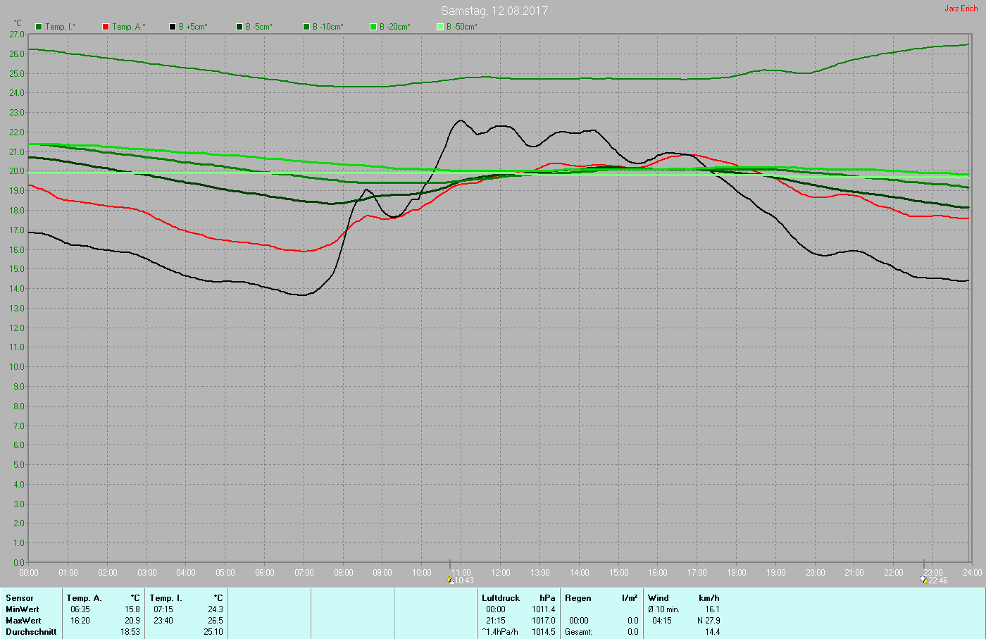The width and height of the screenshot is (986, 639).
Task: Click the Temp. I.* legend label
Action: (x=61, y=27)
